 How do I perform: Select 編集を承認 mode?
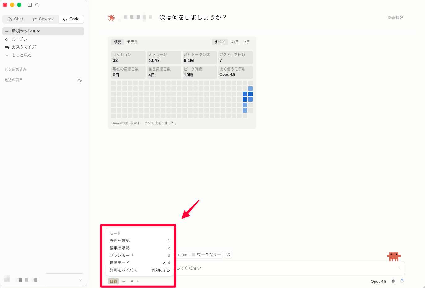(140, 248)
